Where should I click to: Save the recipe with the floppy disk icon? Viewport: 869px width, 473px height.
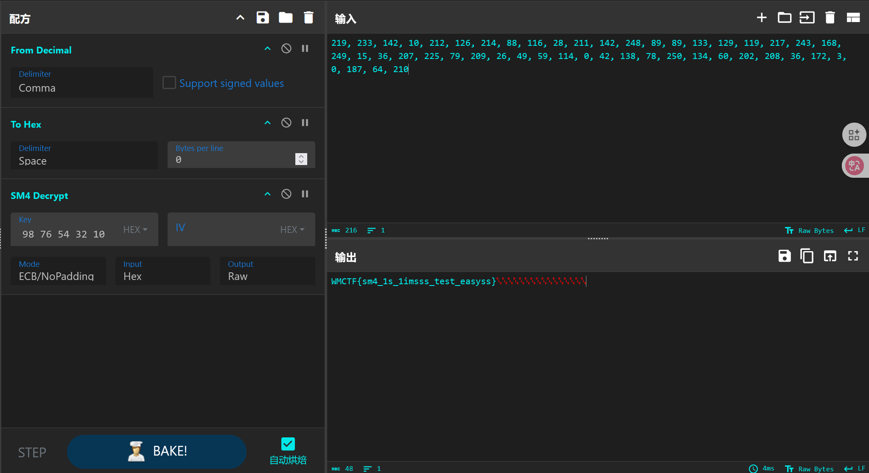click(x=263, y=18)
